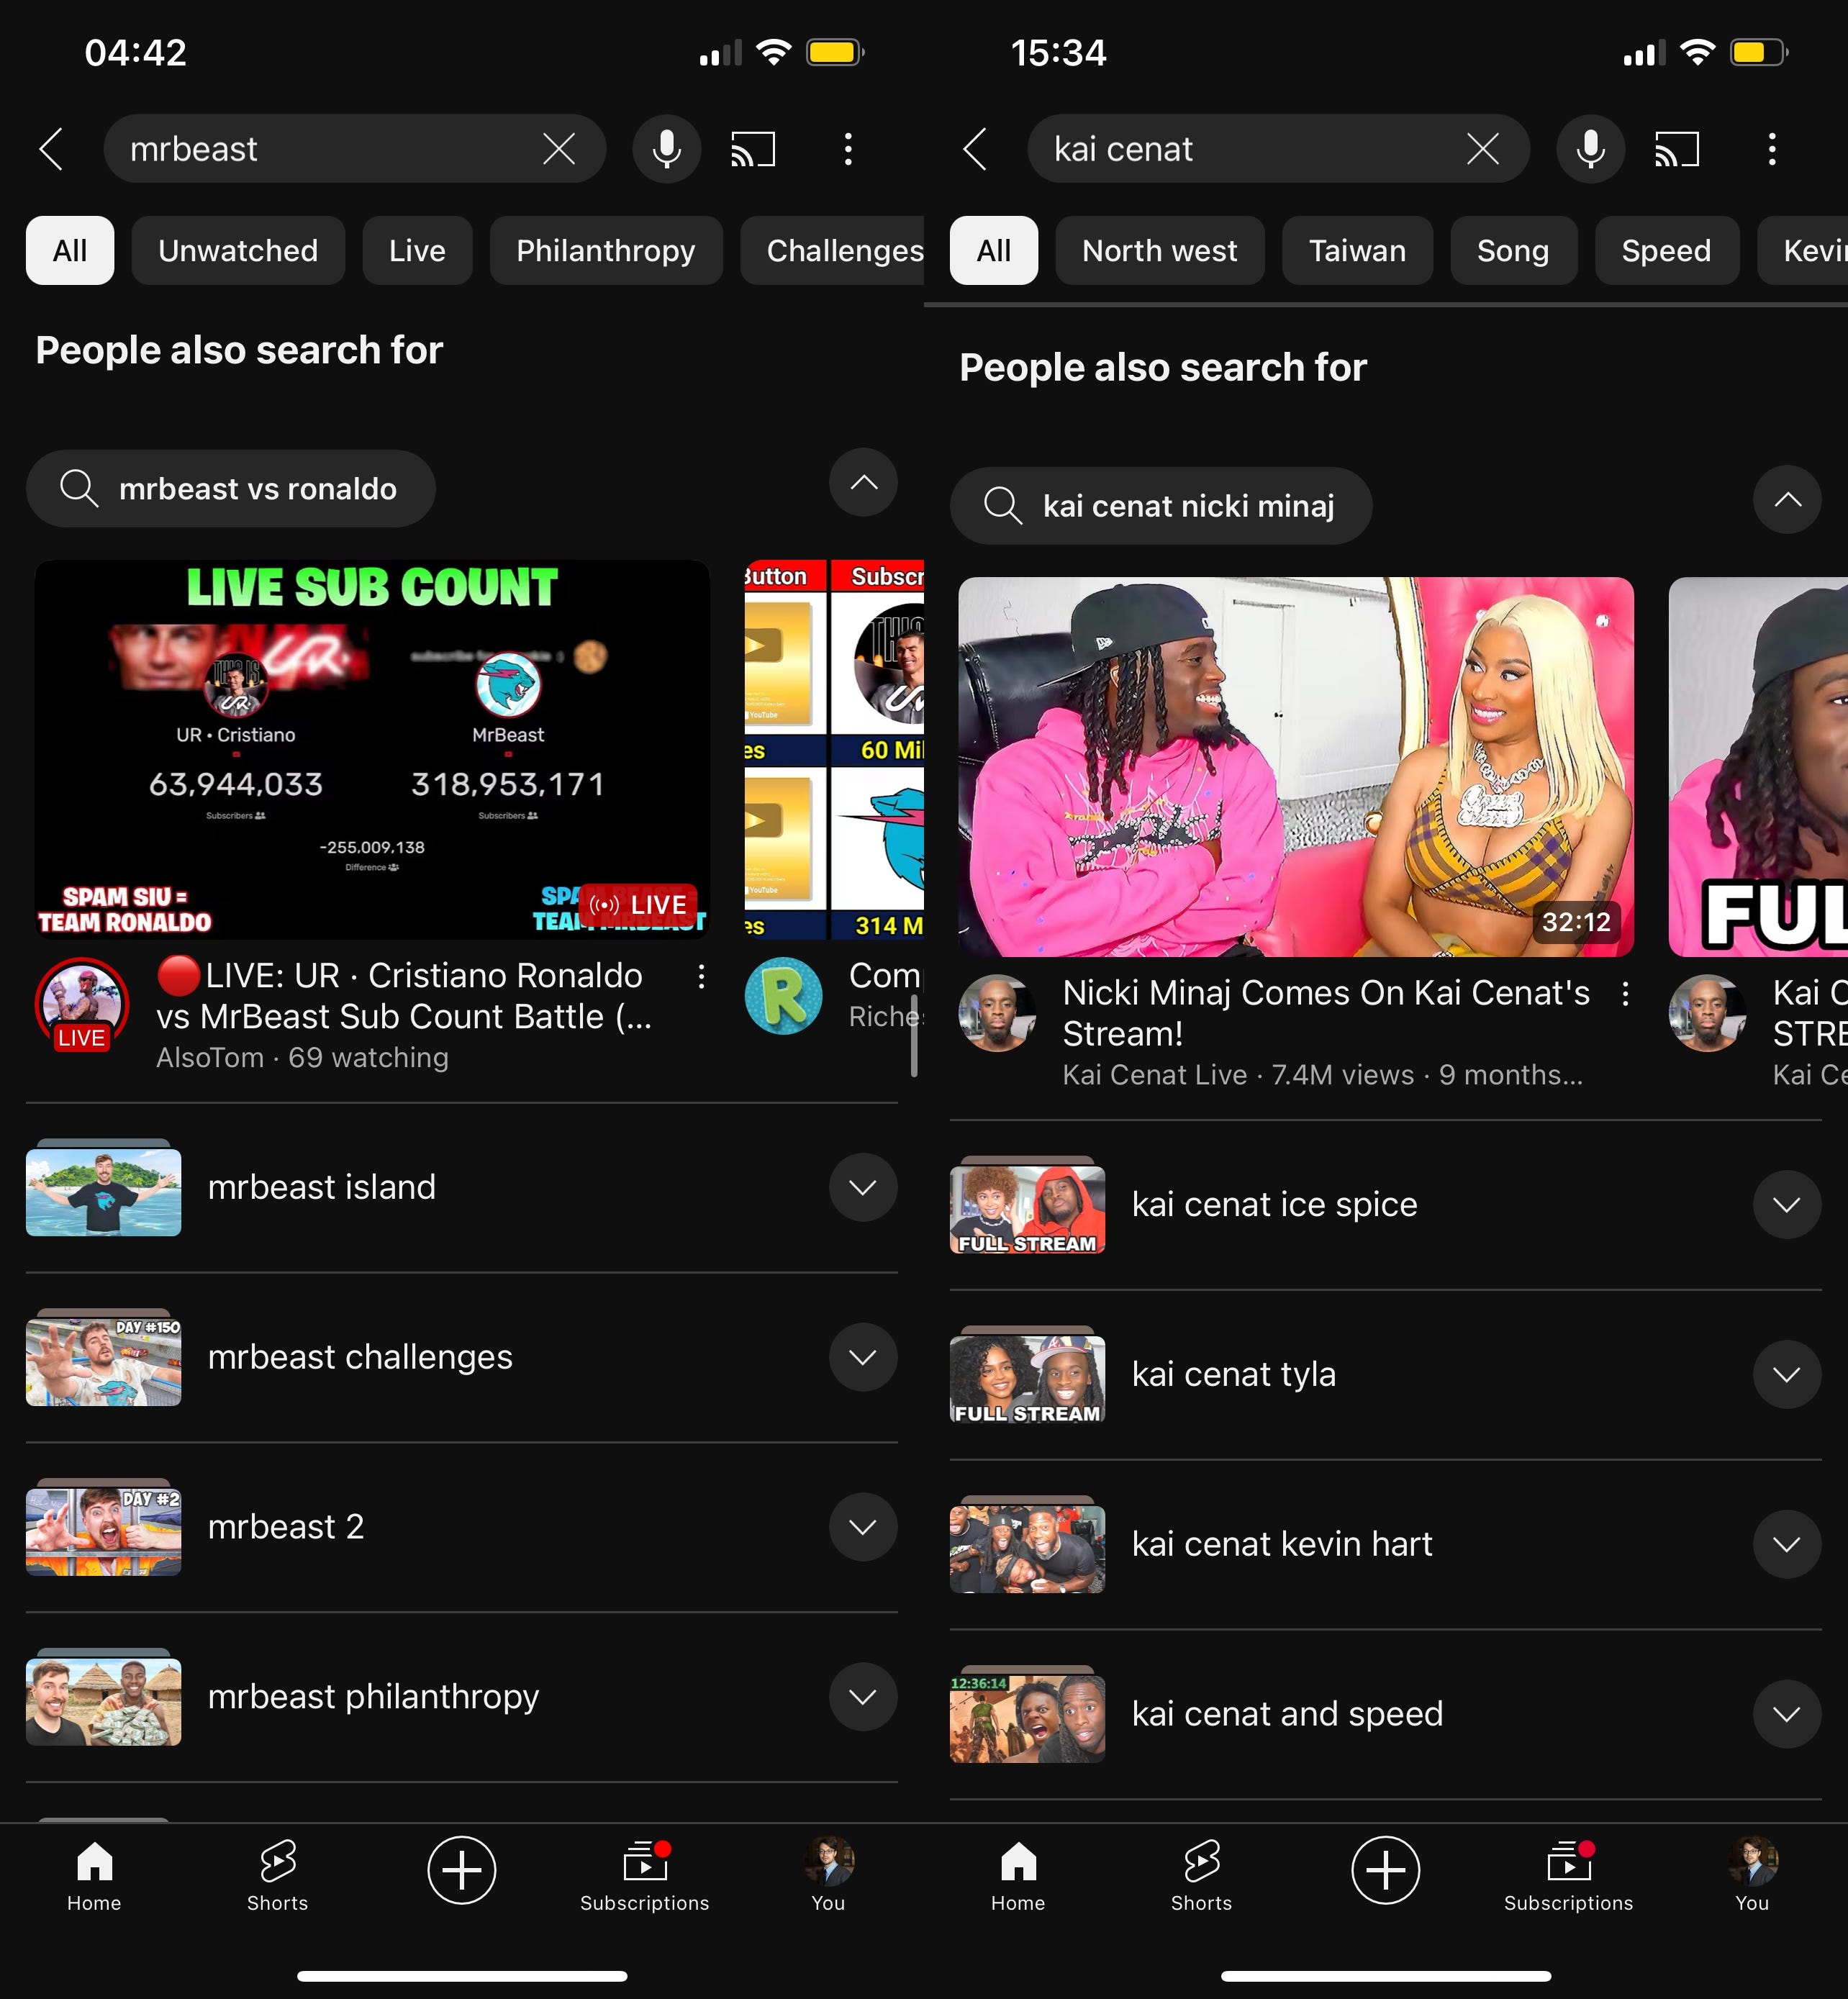Open Kai Cenat Live avatar by Nicki video
The height and width of the screenshot is (1999, 1848).
(997, 1013)
